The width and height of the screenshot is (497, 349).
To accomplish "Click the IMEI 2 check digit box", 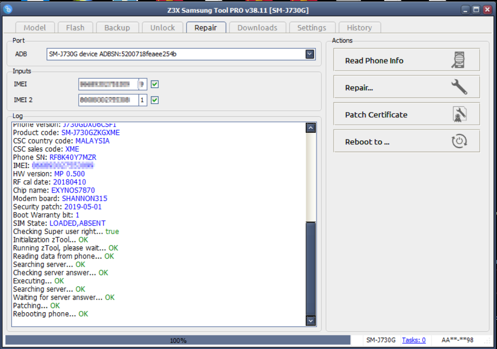I will (x=142, y=100).
